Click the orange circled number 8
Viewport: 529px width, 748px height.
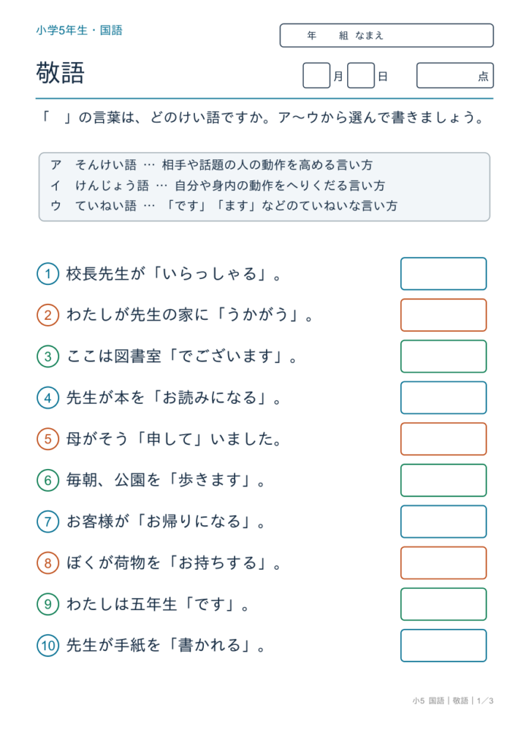47,563
